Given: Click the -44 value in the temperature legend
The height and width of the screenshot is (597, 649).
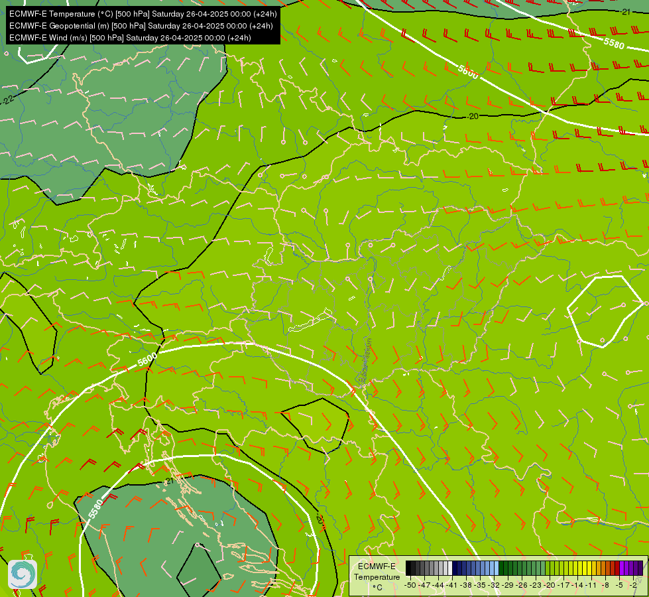Looking at the screenshot, I should coord(438,585).
